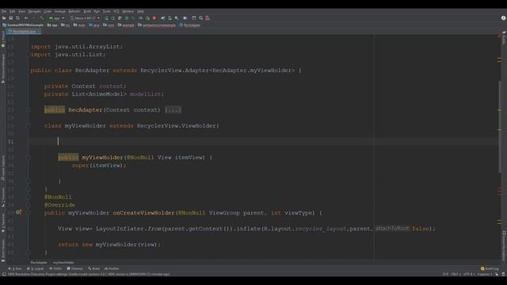Open the Event Log

(x=490, y=268)
